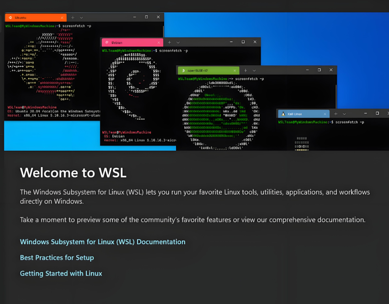Image resolution: width=389 pixels, height=304 pixels.
Task: Click the openSUSE icon on tab
Action: tap(183, 71)
